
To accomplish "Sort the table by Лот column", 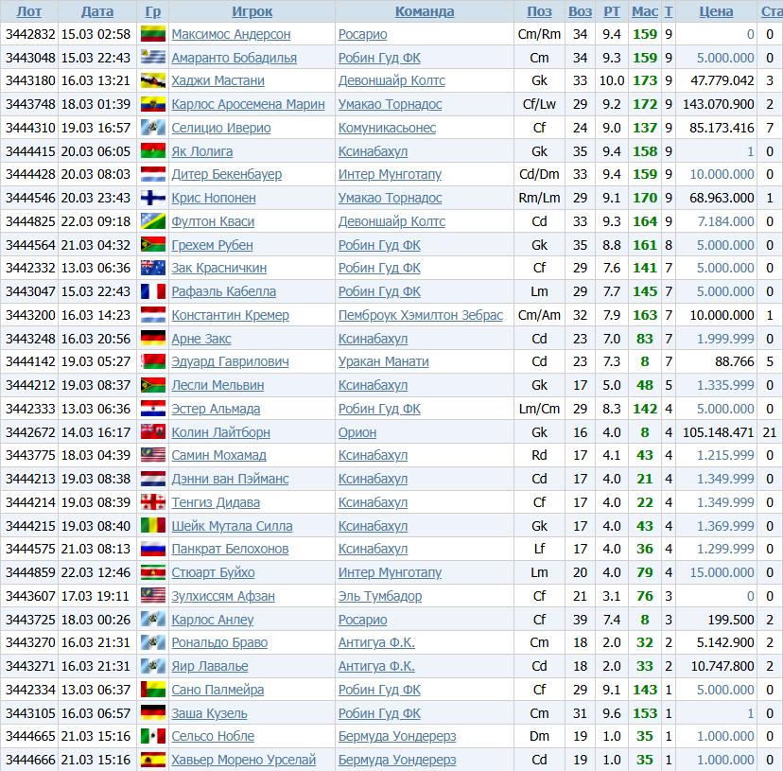I will (x=29, y=11).
